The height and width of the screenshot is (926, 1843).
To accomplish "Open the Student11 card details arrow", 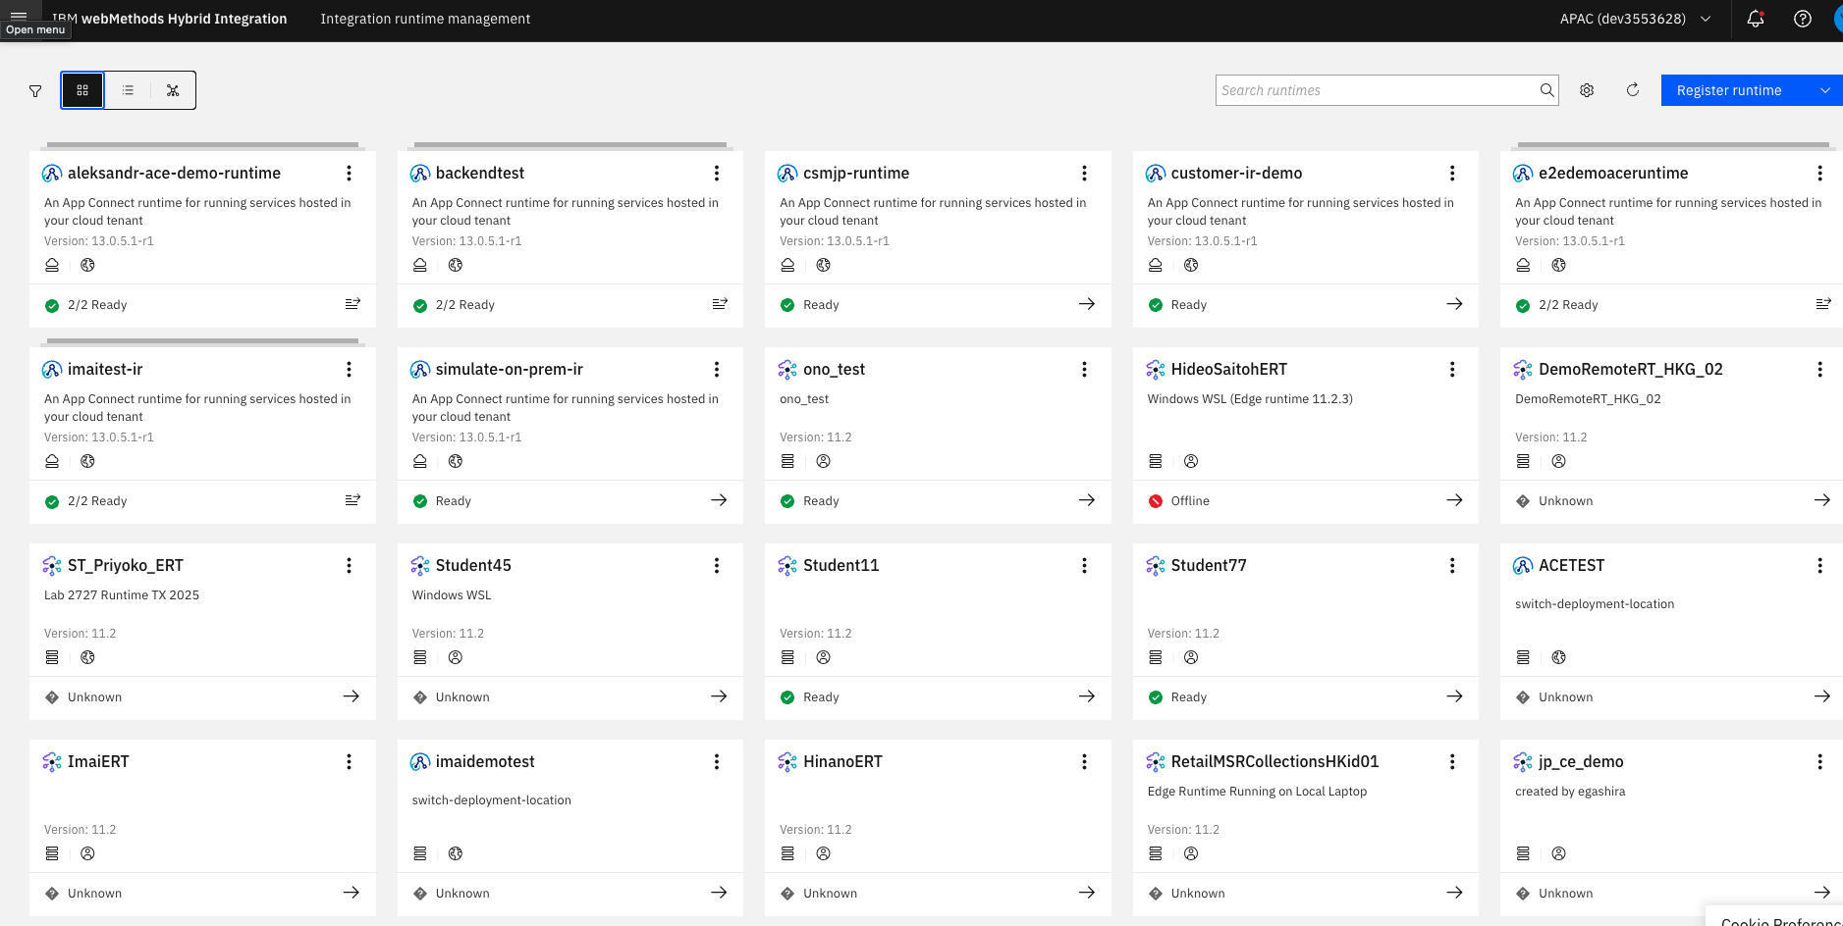I will click(1087, 696).
